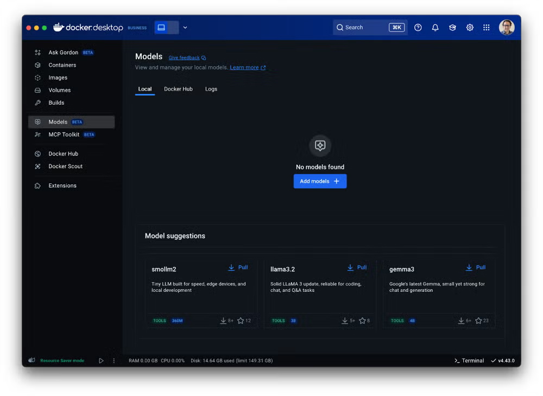Switch to the Local tab

(145, 89)
